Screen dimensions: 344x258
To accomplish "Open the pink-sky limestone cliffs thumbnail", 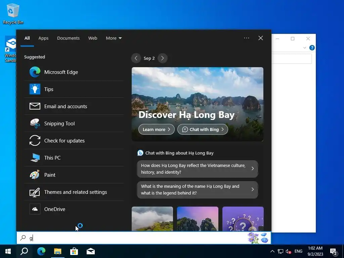I will [198, 219].
